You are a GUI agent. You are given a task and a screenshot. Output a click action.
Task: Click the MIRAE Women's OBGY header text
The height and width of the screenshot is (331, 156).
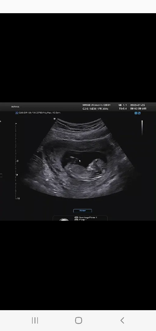[96, 105]
